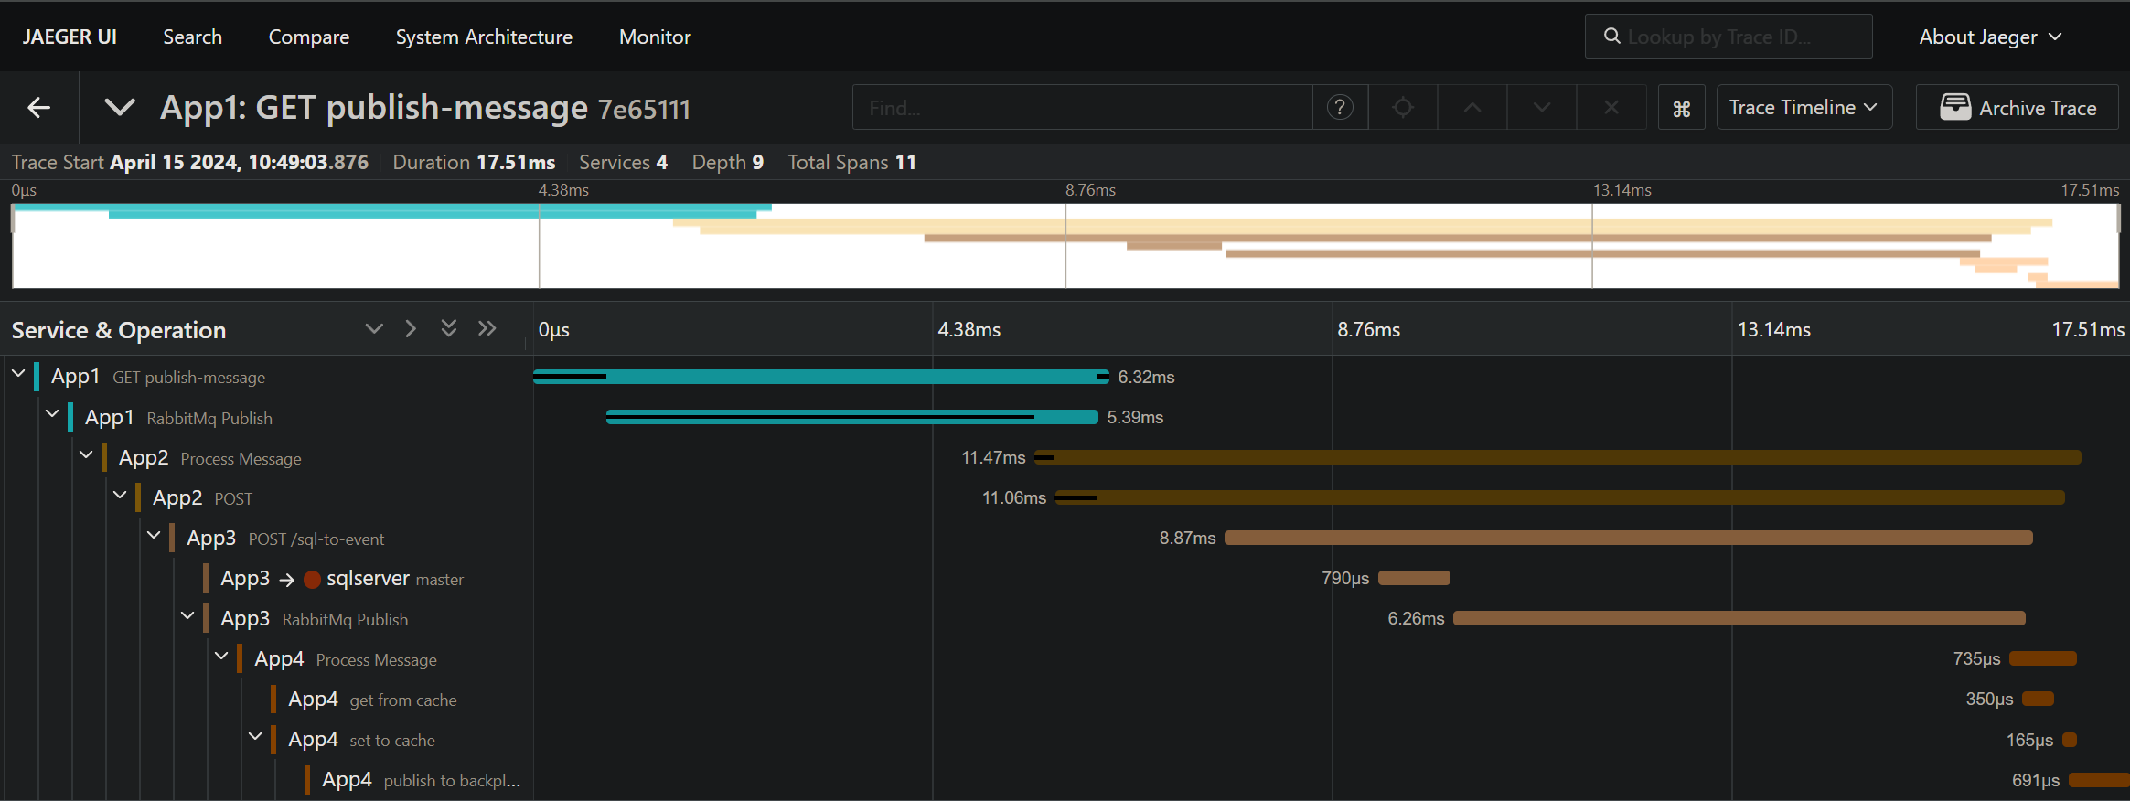Image resolution: width=2130 pixels, height=801 pixels.
Task: Click the back arrow to search results
Action: [38, 108]
